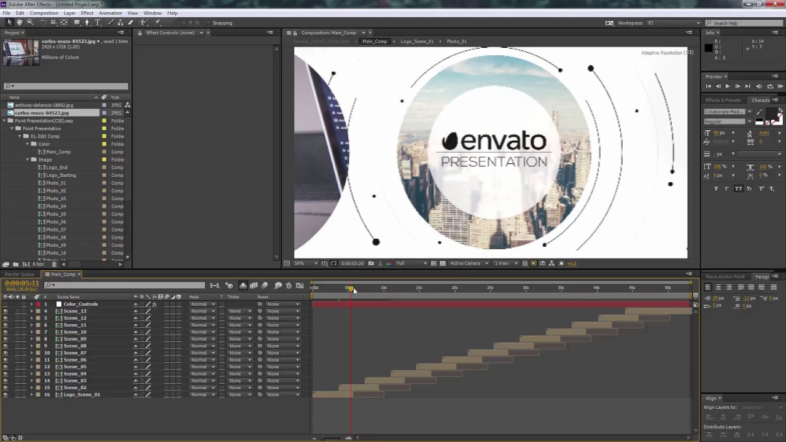786x442 pixels.
Task: Hide Scene_13 layer with eye toggle
Action: pos(6,311)
